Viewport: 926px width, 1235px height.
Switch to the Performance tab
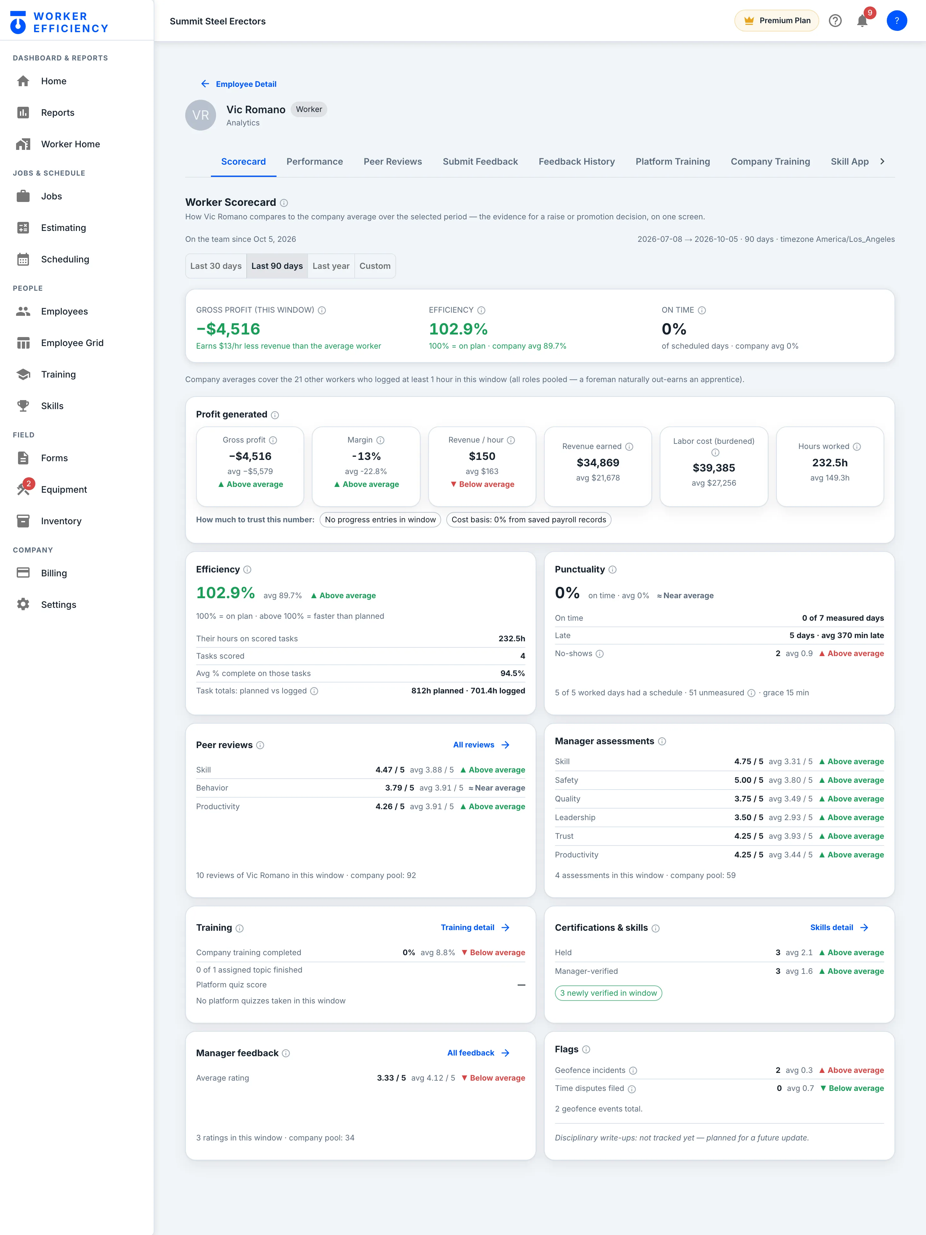point(315,161)
